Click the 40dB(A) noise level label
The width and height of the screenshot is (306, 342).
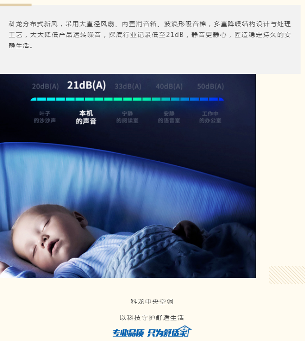point(169,87)
